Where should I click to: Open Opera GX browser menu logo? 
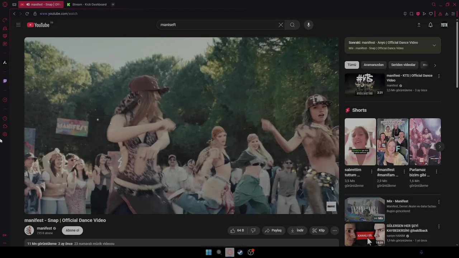click(x=5, y=5)
